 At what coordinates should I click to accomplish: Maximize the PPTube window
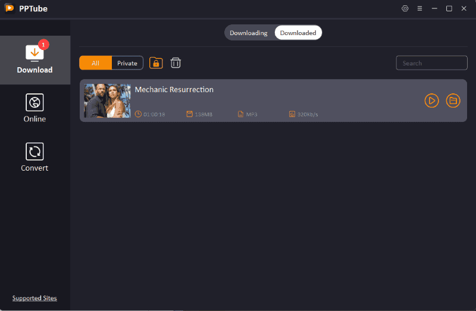pyautogui.click(x=449, y=8)
